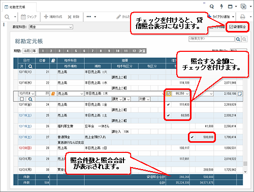Open the 勘定科目 現金 dropdown
This screenshot has width=254, height=192.
[51, 27]
